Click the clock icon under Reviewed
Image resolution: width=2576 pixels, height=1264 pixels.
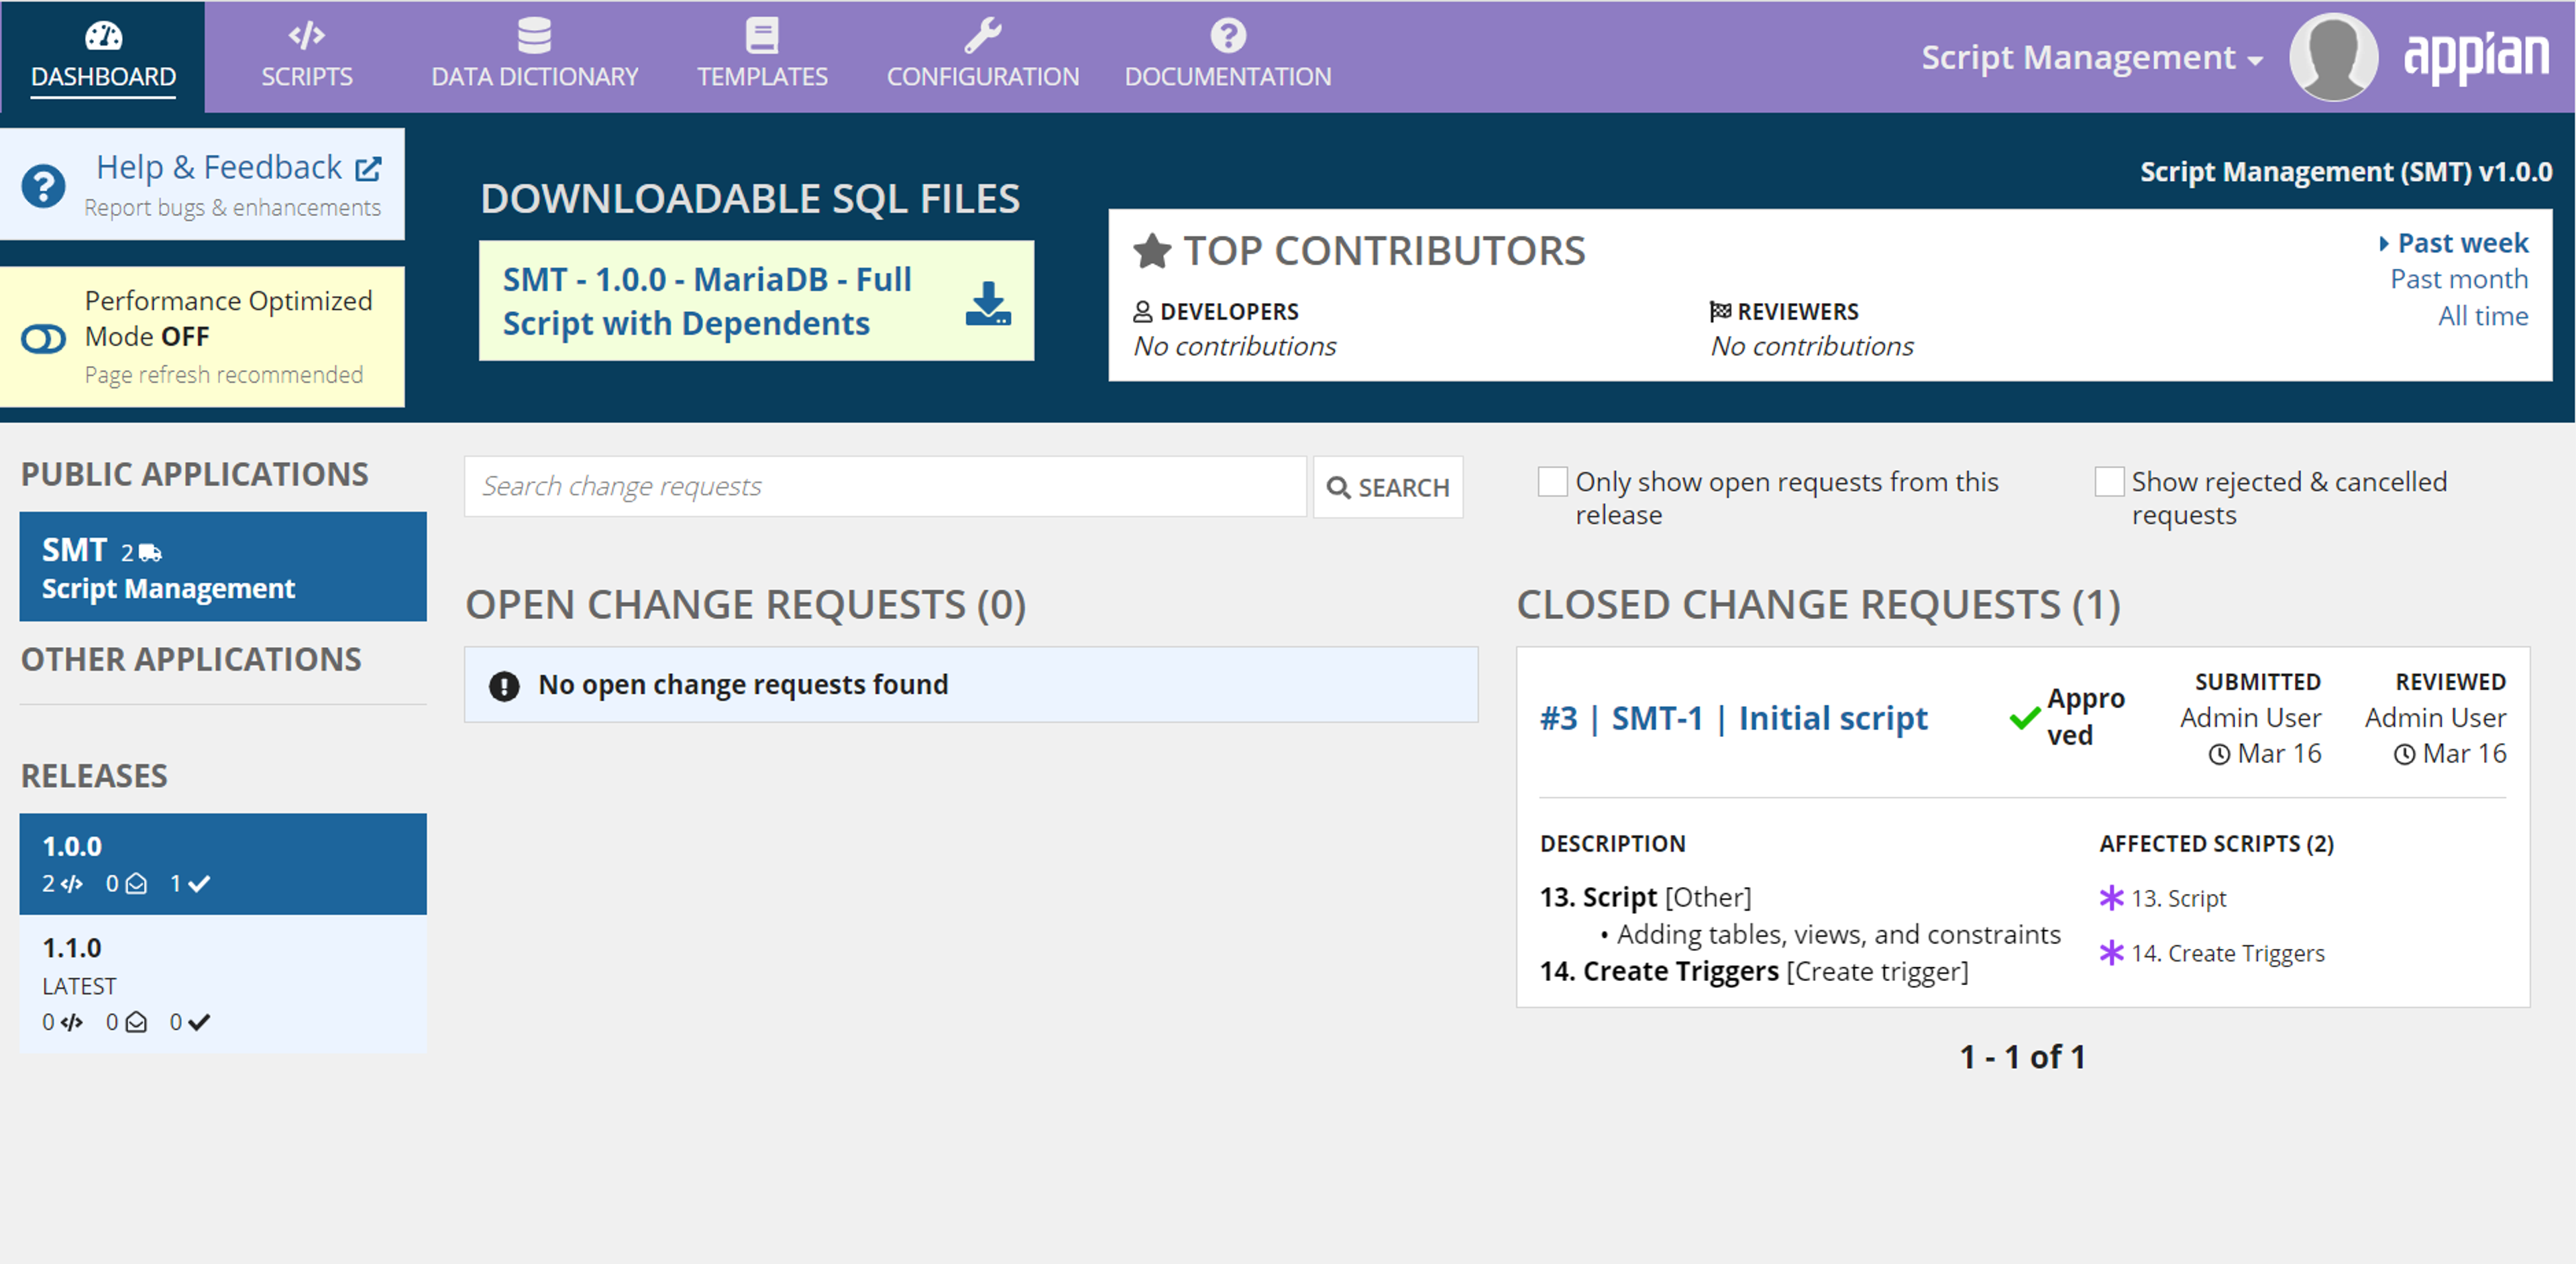(x=2404, y=754)
